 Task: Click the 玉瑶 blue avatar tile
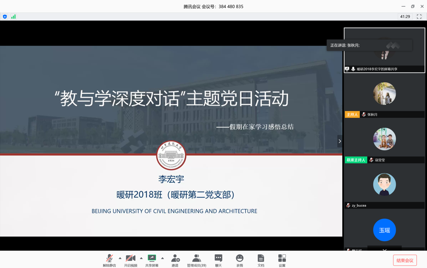tap(384, 230)
